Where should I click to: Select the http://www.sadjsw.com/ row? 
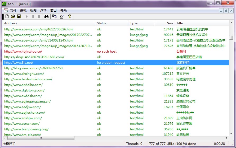[116, 107]
